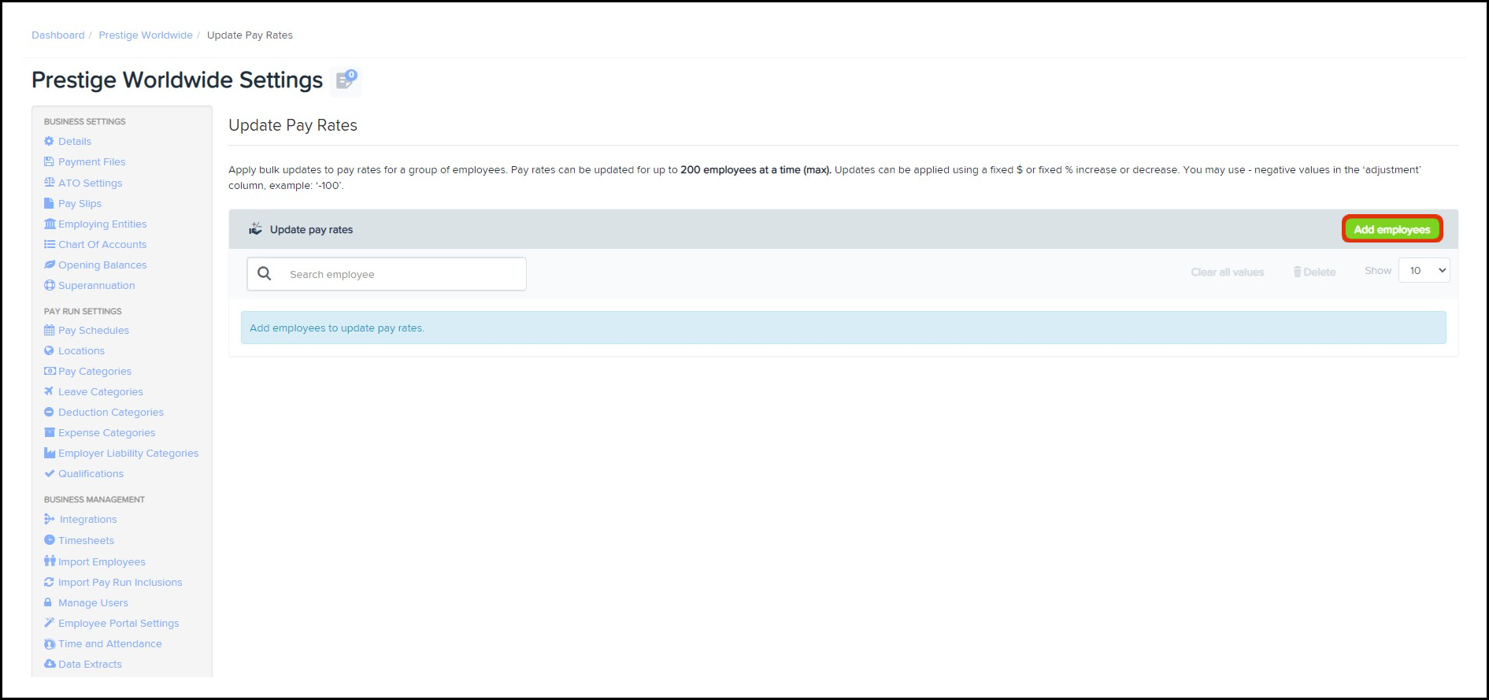The image size is (1489, 700).
Task: Click the scales icon for ATO Settings
Action: pyautogui.click(x=50, y=183)
